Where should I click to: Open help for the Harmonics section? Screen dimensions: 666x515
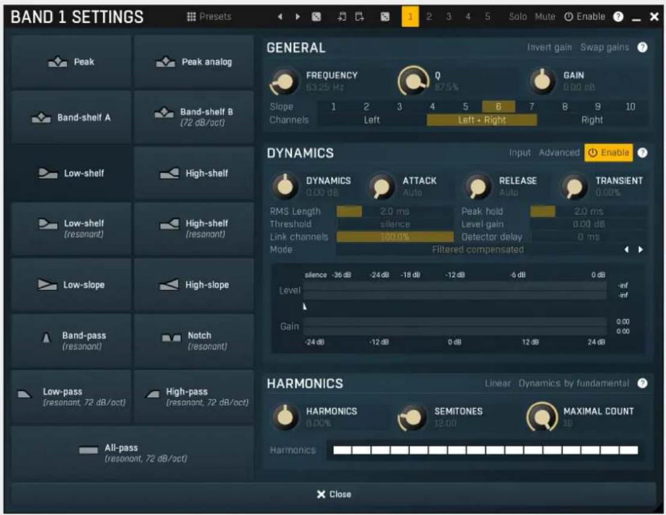click(x=642, y=383)
